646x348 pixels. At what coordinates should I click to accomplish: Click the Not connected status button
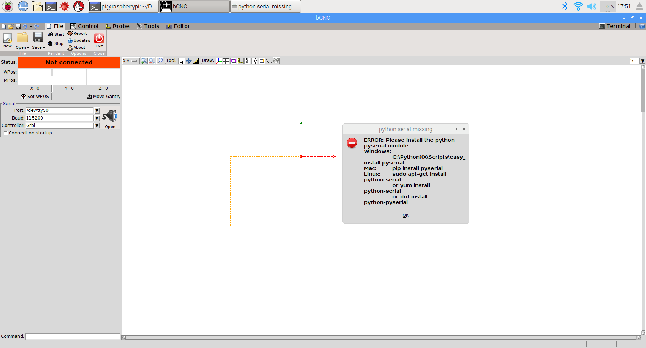(69, 62)
